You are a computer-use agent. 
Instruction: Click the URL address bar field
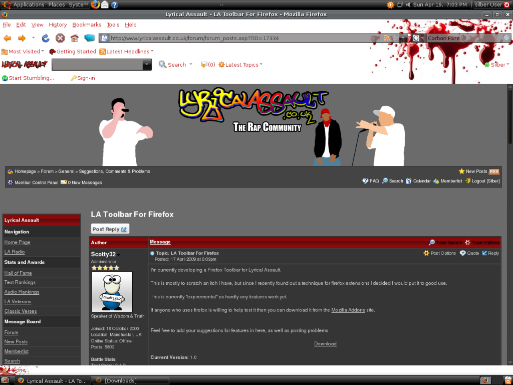tap(240, 38)
